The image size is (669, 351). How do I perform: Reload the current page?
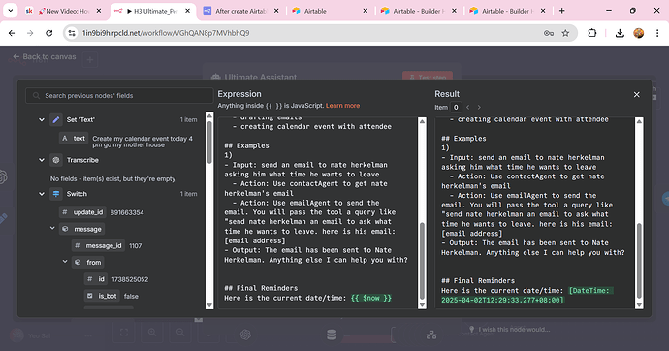coord(49,33)
